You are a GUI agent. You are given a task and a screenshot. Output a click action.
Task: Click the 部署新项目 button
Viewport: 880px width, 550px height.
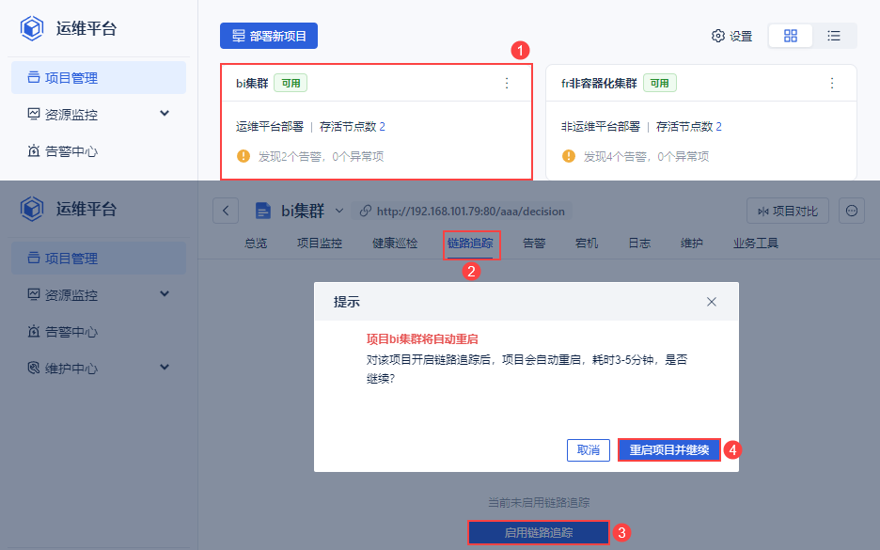pyautogui.click(x=269, y=36)
